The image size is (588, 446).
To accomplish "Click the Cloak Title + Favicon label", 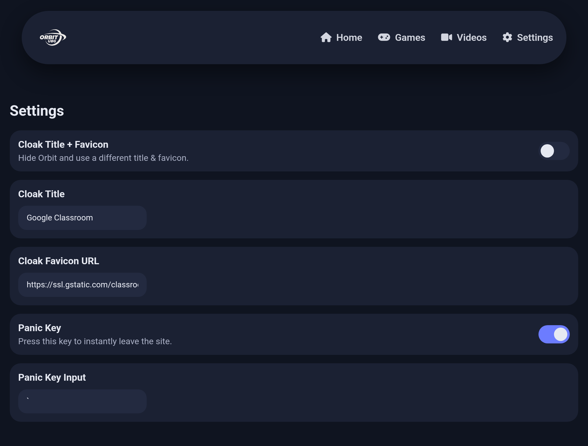I will (63, 144).
